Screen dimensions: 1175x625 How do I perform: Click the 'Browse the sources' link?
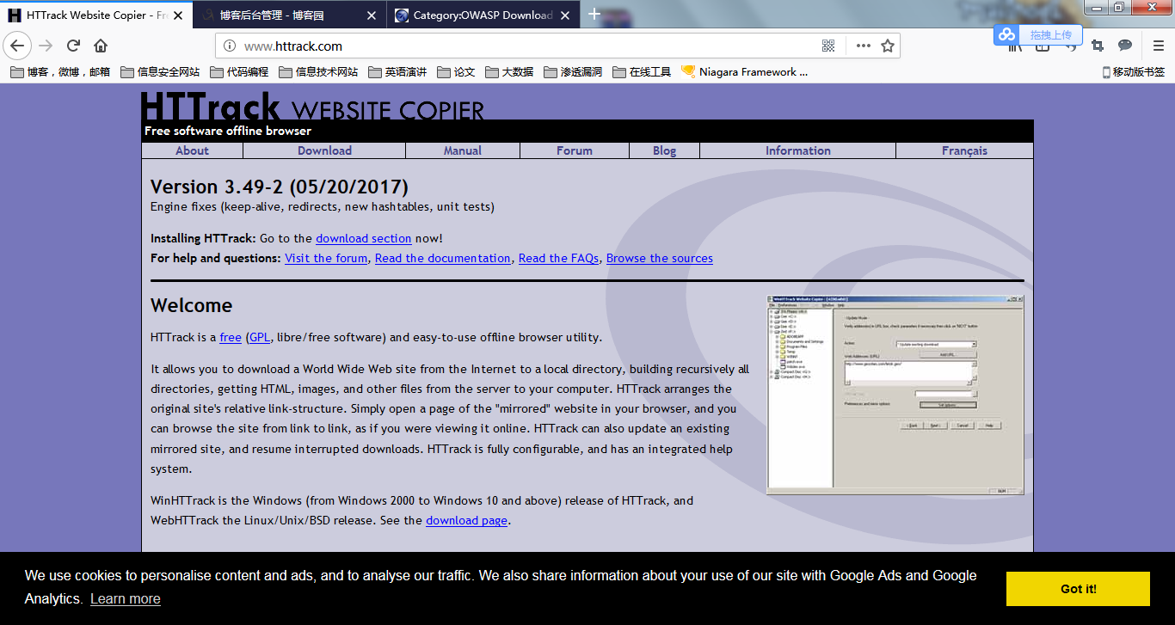tap(660, 258)
